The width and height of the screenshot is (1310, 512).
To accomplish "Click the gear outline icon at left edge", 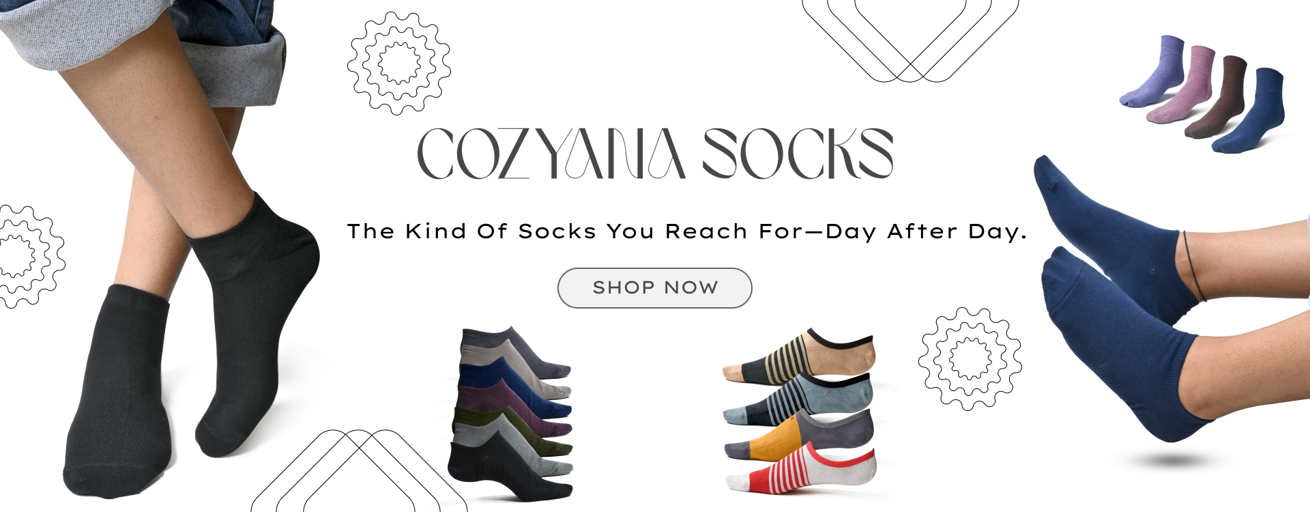I will 31,256.
